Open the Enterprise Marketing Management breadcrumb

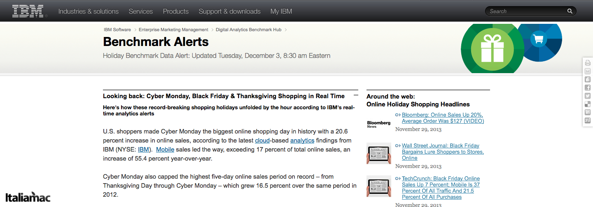pyautogui.click(x=173, y=30)
